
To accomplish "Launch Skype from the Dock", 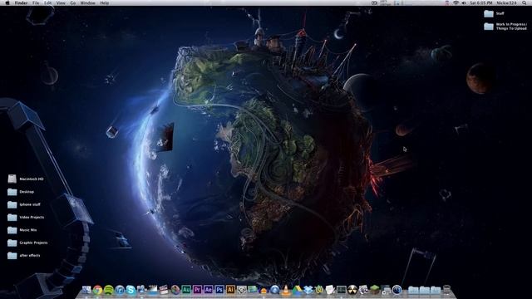I will (x=131, y=290).
